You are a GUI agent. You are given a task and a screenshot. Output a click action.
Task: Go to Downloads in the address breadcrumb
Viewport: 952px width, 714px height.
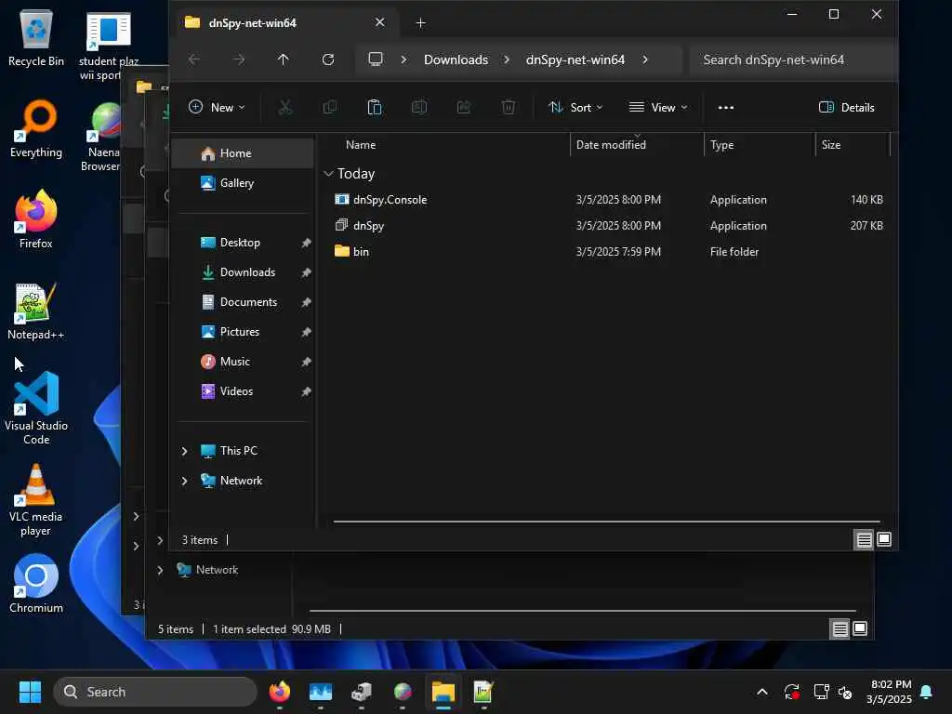click(x=456, y=59)
